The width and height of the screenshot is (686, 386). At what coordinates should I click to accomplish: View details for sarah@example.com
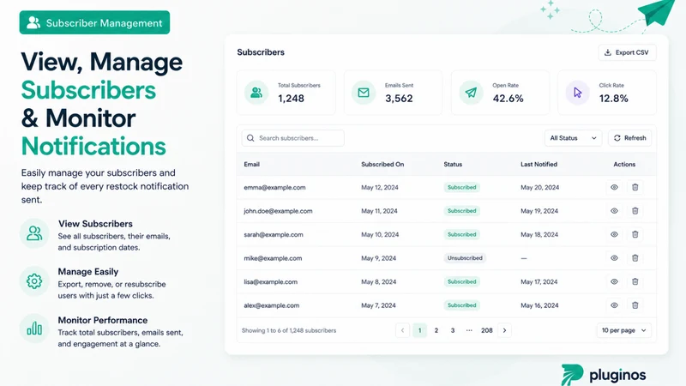coord(614,234)
